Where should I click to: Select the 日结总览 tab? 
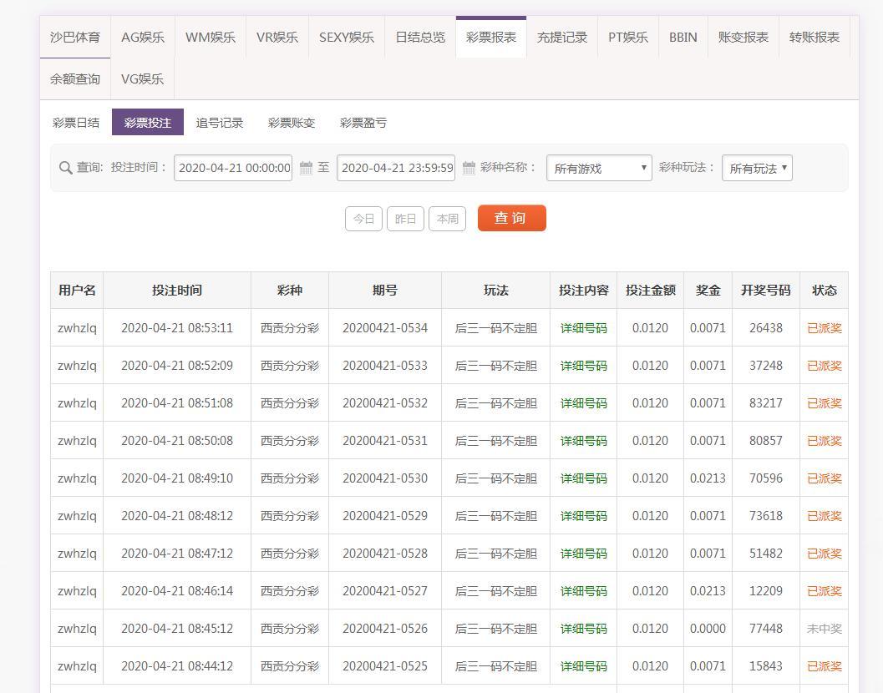[x=420, y=38]
